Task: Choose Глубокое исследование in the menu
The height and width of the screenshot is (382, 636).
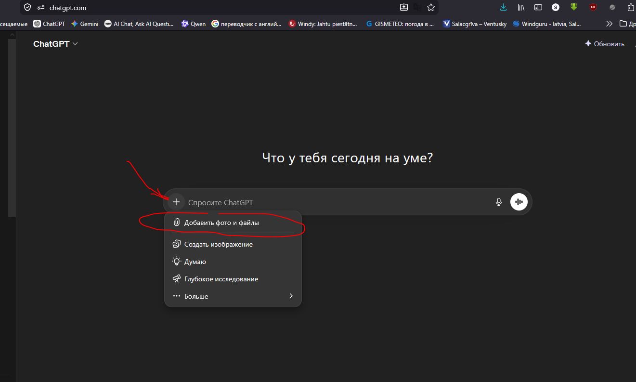Action: click(x=233, y=279)
